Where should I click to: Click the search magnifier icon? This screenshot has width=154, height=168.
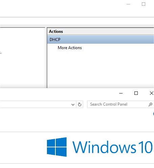coord(150,104)
